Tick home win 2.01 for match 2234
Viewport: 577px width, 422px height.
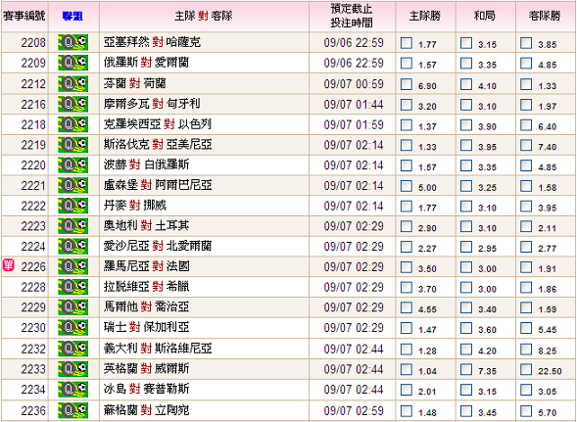click(x=407, y=390)
